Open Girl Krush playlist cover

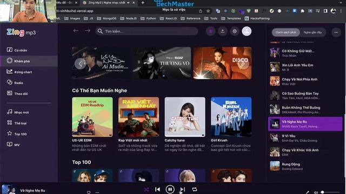pos(231,117)
